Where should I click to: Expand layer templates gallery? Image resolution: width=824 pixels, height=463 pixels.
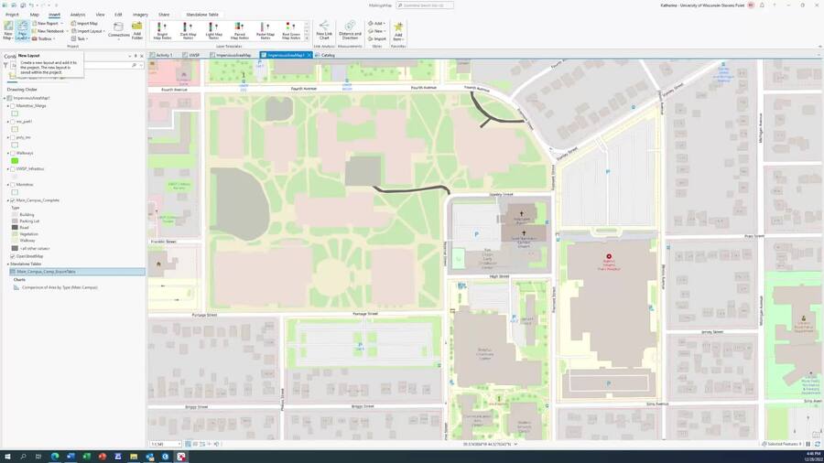click(307, 38)
